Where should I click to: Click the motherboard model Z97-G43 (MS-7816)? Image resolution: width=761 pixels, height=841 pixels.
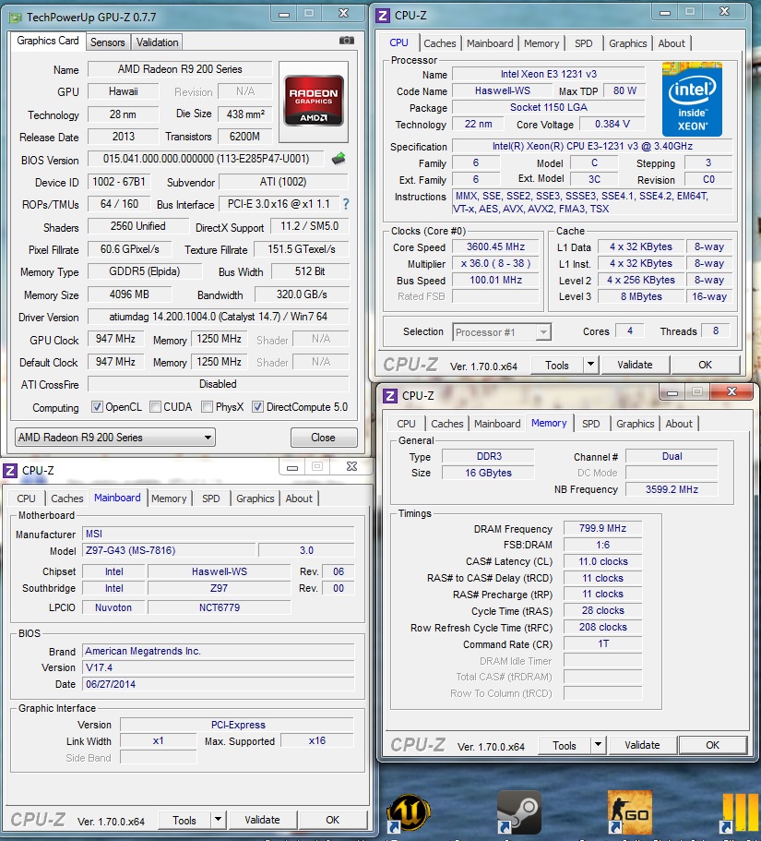tap(170, 550)
